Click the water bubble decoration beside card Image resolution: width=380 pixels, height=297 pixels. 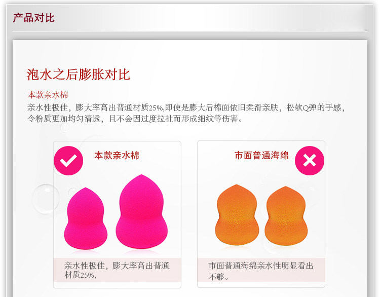coord(46,199)
